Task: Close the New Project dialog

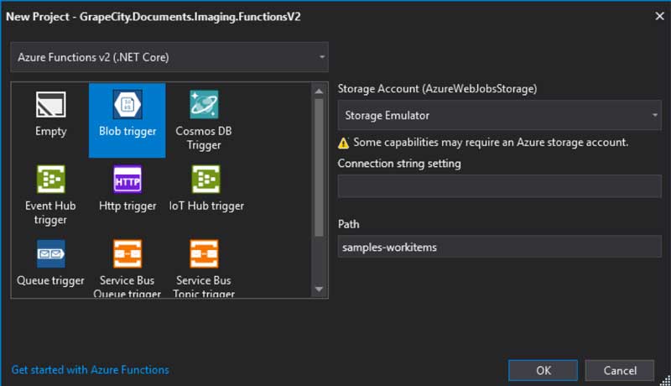Action: point(659,16)
